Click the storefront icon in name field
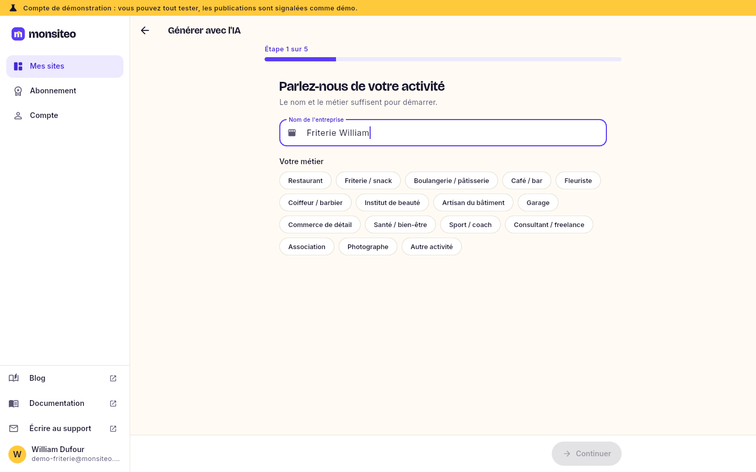The image size is (756, 472). click(x=292, y=133)
